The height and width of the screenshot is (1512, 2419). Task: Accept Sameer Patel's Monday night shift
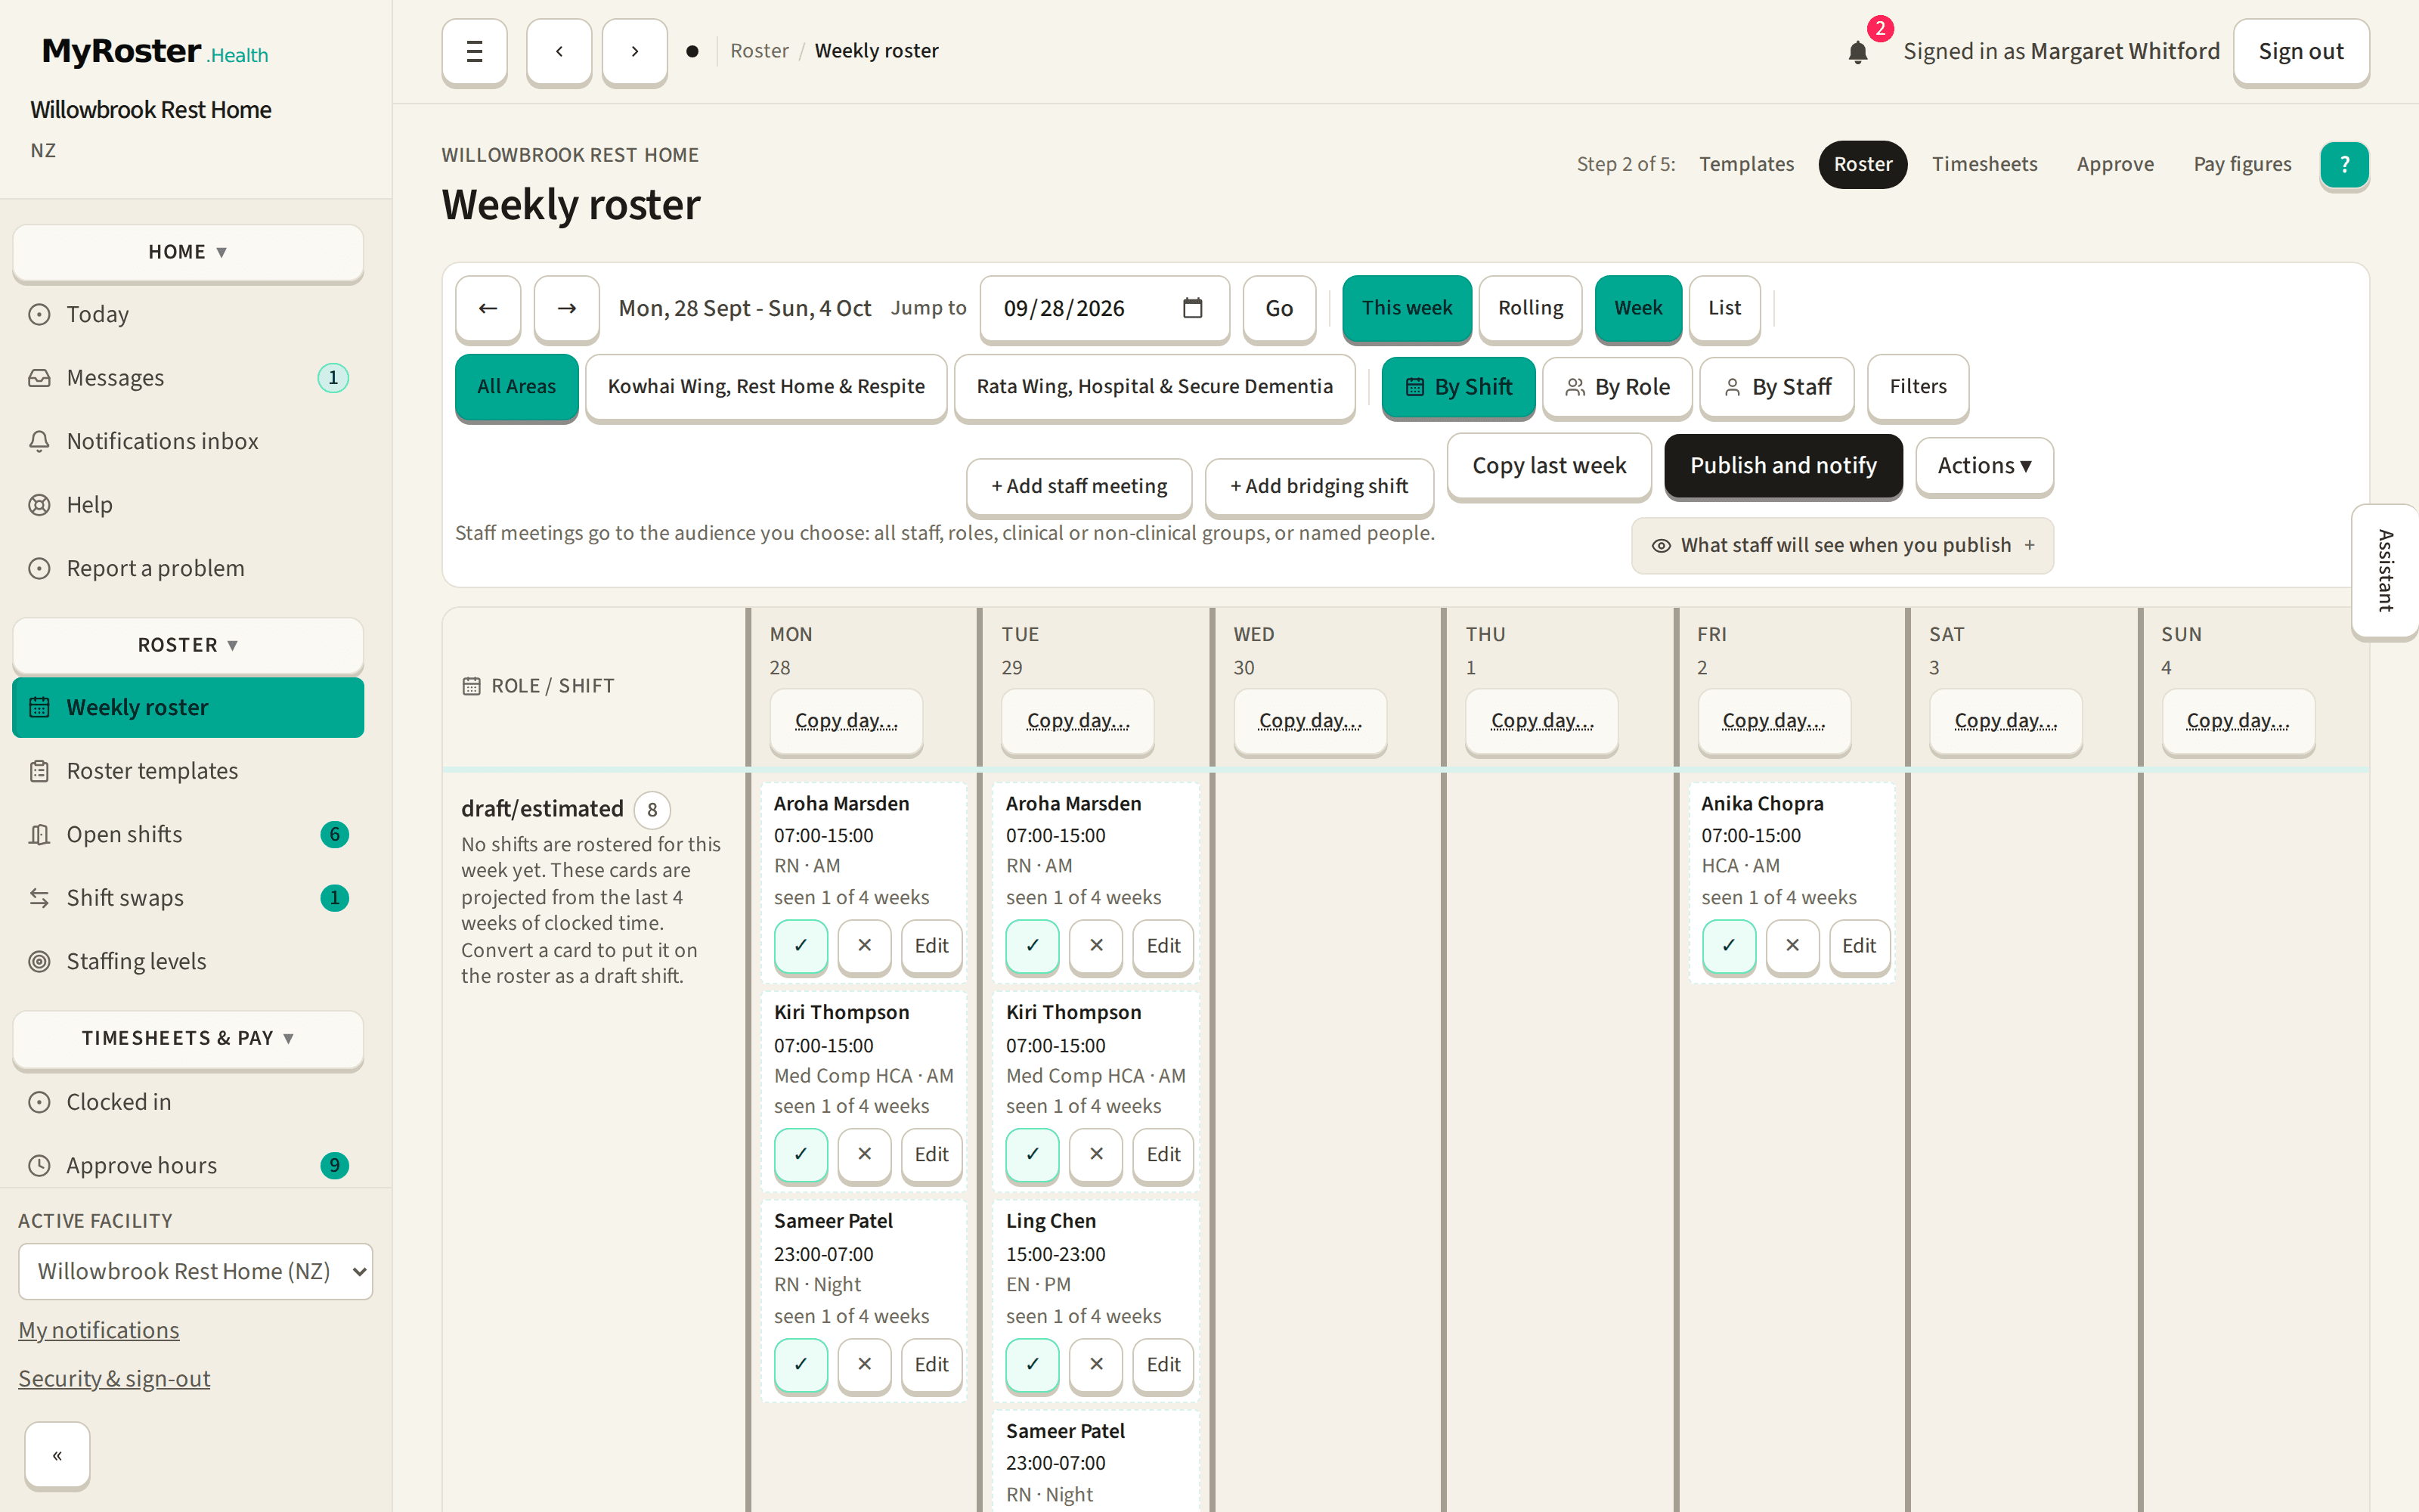[801, 1364]
